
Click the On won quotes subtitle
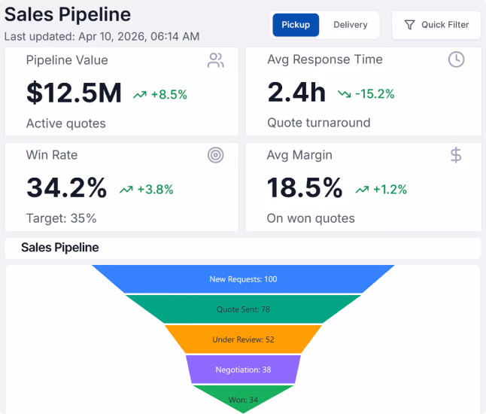(311, 218)
